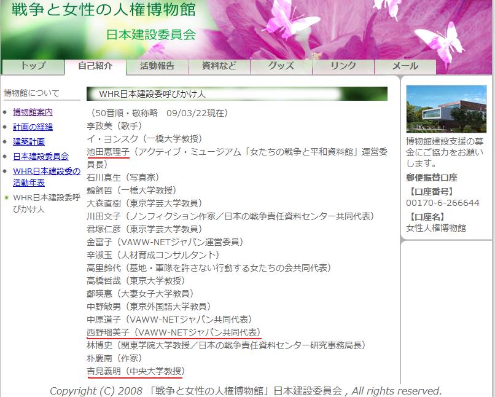495x397 pixels.
Task: Select the account number 00170-6-266644
Action: [x=443, y=203]
